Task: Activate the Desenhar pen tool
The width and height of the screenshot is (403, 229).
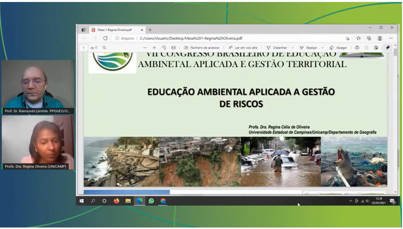Action: 277,47
